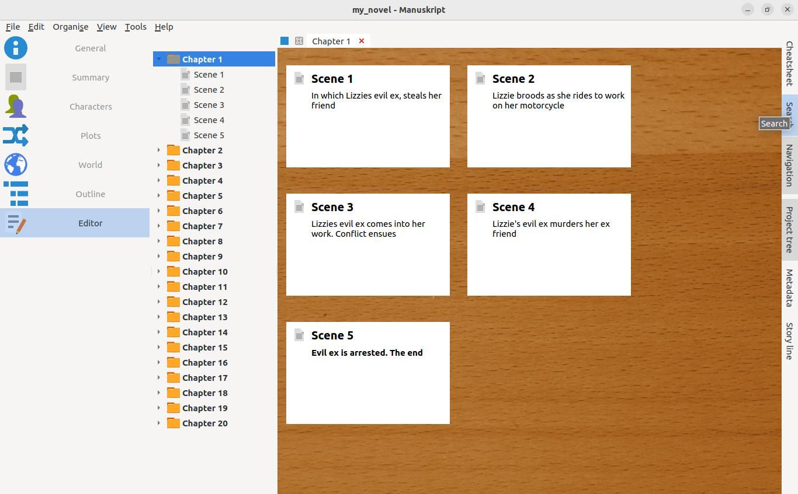Select the Editor pencil icon
The width and height of the screenshot is (798, 494).
[16, 223]
